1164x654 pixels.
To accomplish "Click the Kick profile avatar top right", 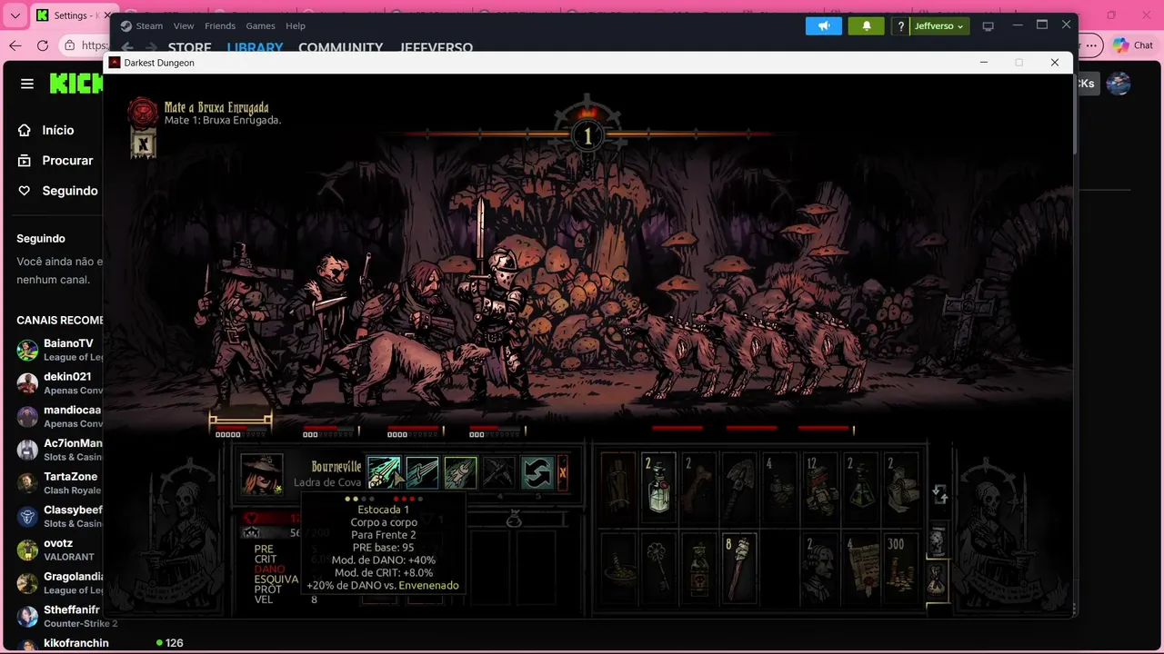I will [x=1119, y=84].
